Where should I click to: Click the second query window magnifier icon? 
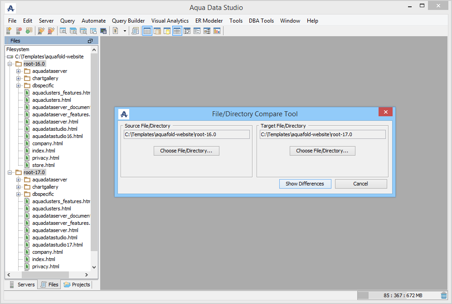point(73,31)
